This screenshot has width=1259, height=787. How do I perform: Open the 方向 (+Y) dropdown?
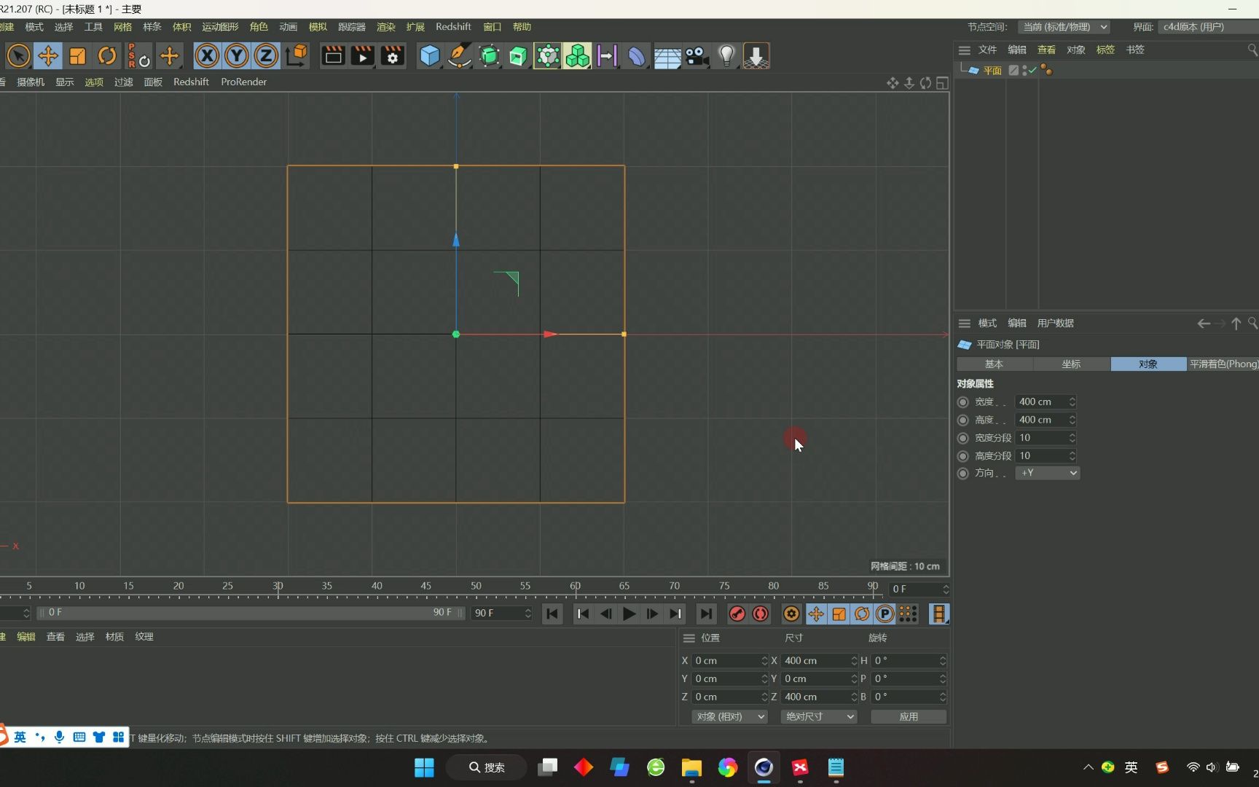1047,473
